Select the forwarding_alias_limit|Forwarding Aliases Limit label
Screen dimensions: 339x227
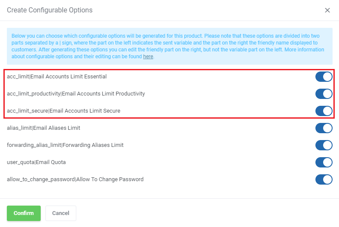pos(65,145)
